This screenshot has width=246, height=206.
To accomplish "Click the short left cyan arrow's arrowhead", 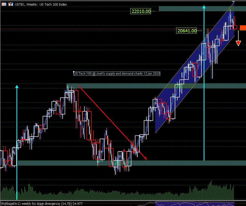I will click(x=17, y=87).
